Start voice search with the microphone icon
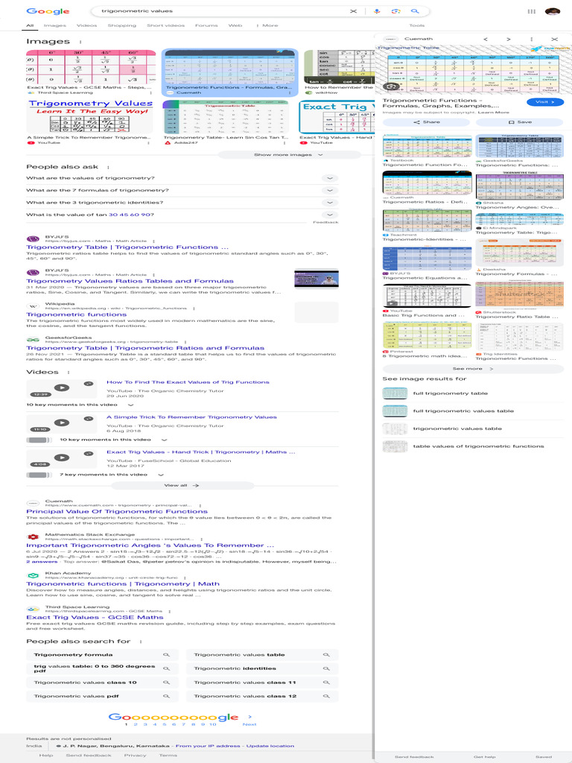The image size is (572, 763). click(x=376, y=10)
